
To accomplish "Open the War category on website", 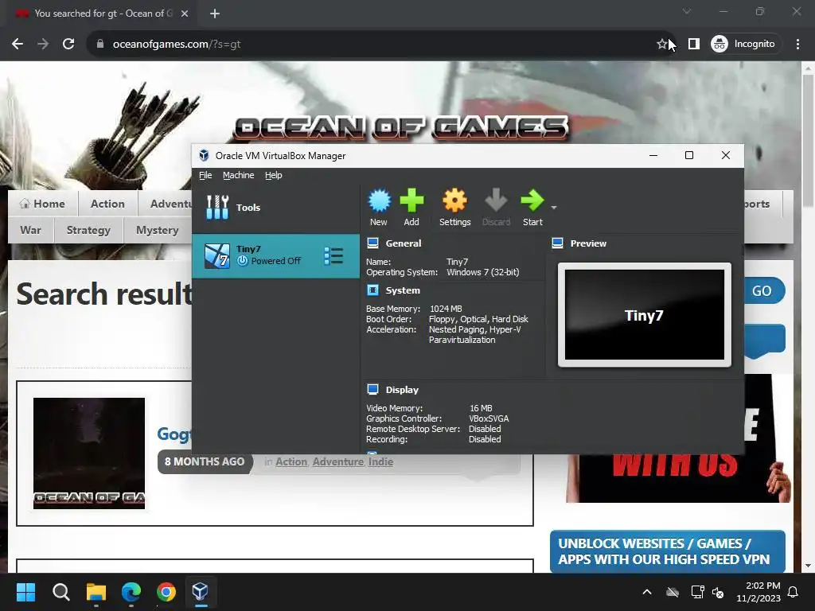I will [x=31, y=230].
